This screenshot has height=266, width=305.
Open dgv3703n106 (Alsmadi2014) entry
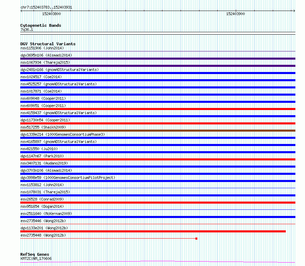tap(46, 170)
